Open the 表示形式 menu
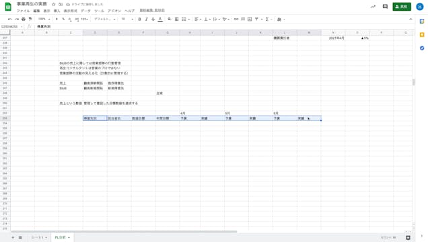The image size is (428, 242). coord(71,11)
